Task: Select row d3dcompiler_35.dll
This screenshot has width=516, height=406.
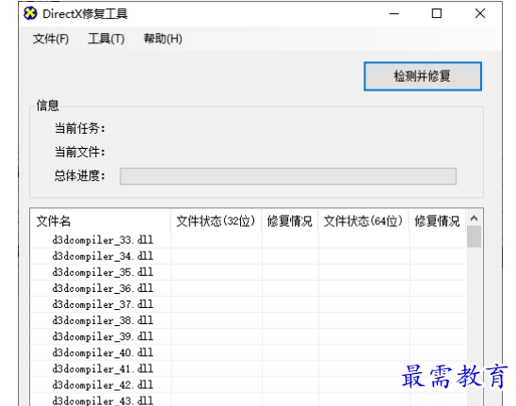Action: pos(249,272)
